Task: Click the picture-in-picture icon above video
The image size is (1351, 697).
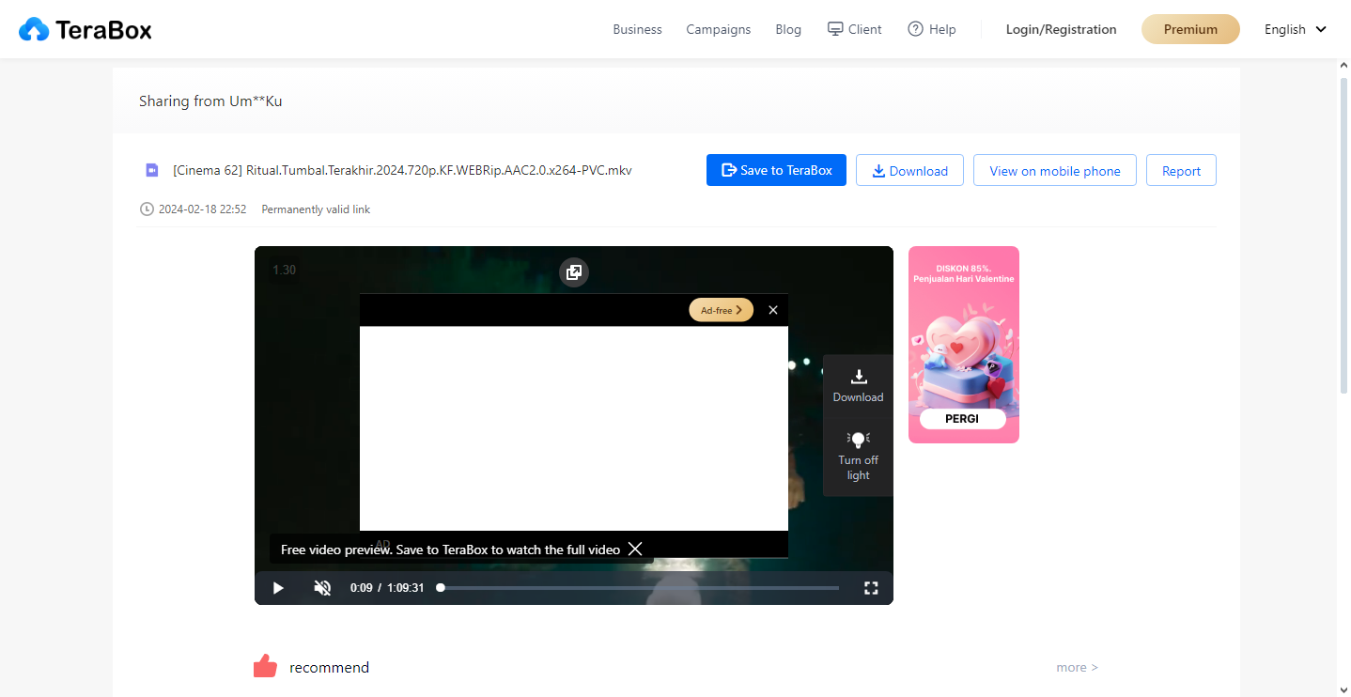Action: [x=573, y=272]
